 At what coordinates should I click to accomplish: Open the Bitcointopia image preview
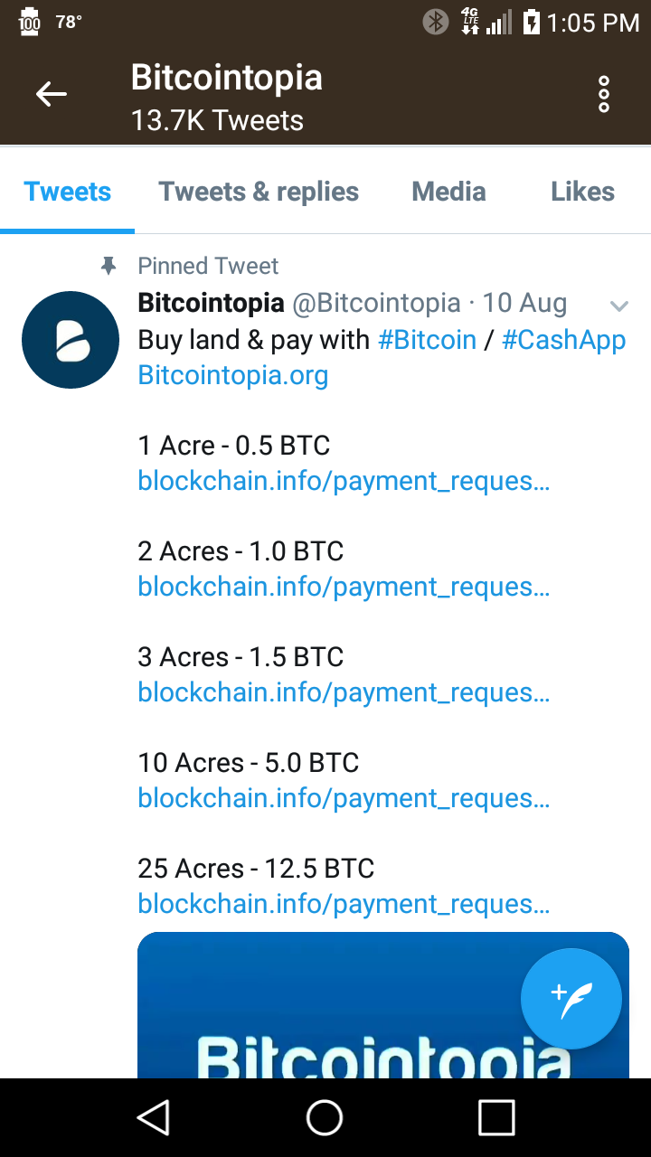coord(383,1005)
